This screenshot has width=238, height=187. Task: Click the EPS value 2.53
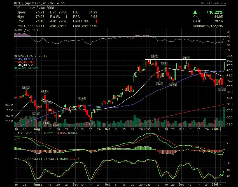[94, 17]
